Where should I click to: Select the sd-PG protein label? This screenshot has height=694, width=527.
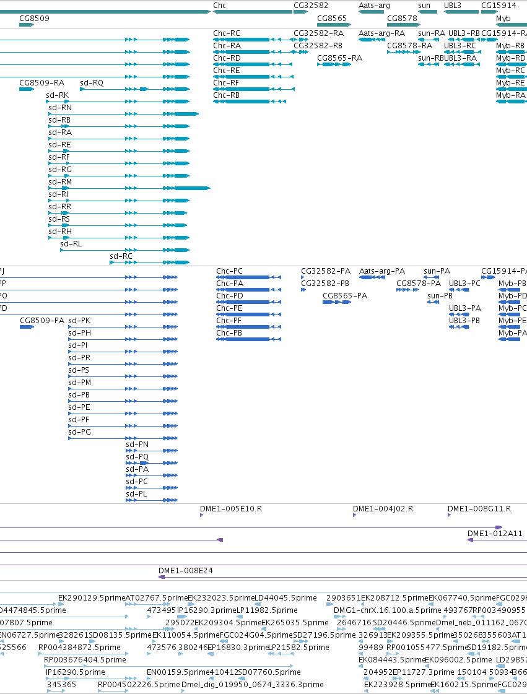(80, 432)
